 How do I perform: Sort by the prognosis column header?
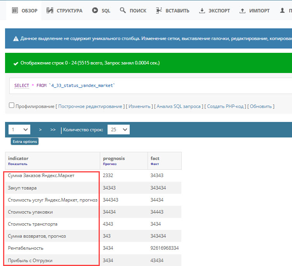pyautogui.click(x=114, y=158)
